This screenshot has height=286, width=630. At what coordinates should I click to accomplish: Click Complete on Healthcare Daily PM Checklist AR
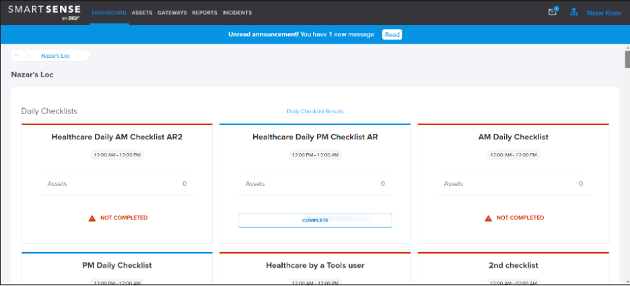click(315, 220)
